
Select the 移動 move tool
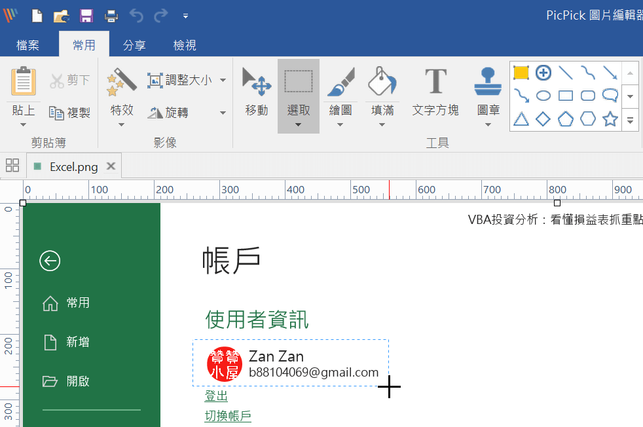257,92
